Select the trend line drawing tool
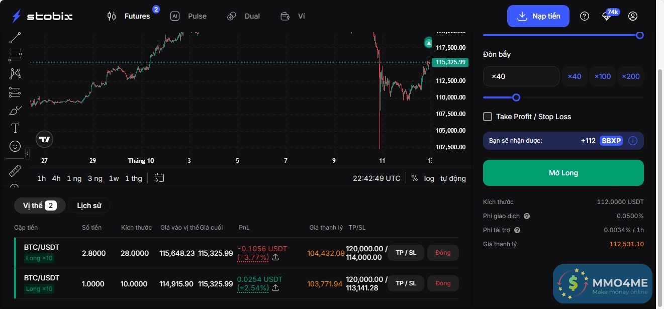The width and height of the screenshot is (664, 309). coord(15,38)
